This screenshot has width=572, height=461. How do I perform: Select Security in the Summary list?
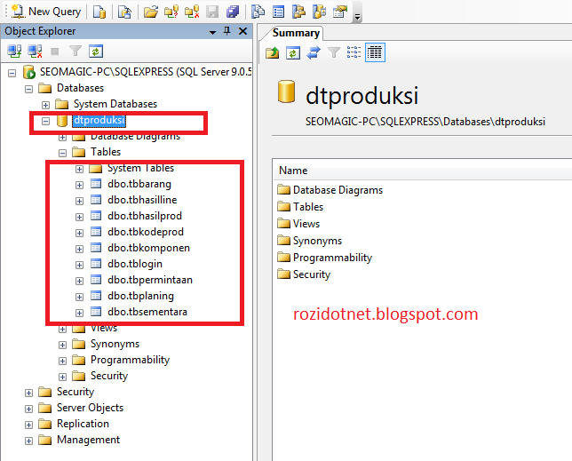[x=312, y=274]
